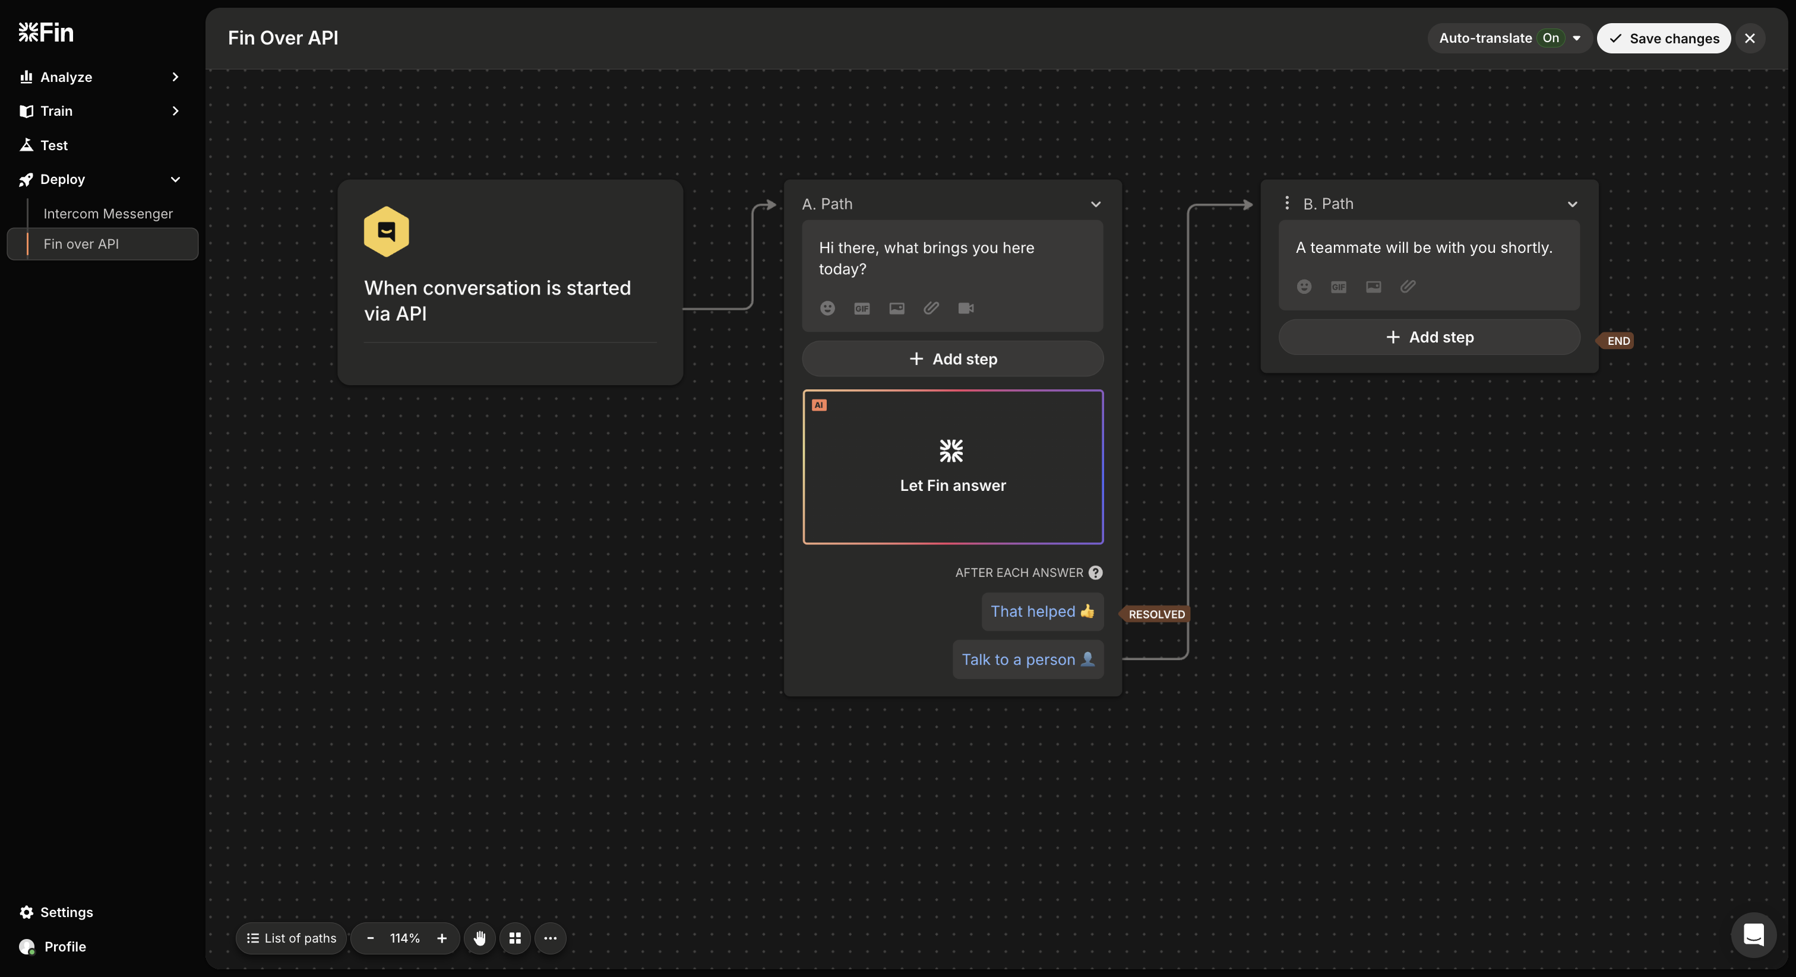Close the Fin Over API editor
Screen dimensions: 1796x977
tap(1750, 39)
